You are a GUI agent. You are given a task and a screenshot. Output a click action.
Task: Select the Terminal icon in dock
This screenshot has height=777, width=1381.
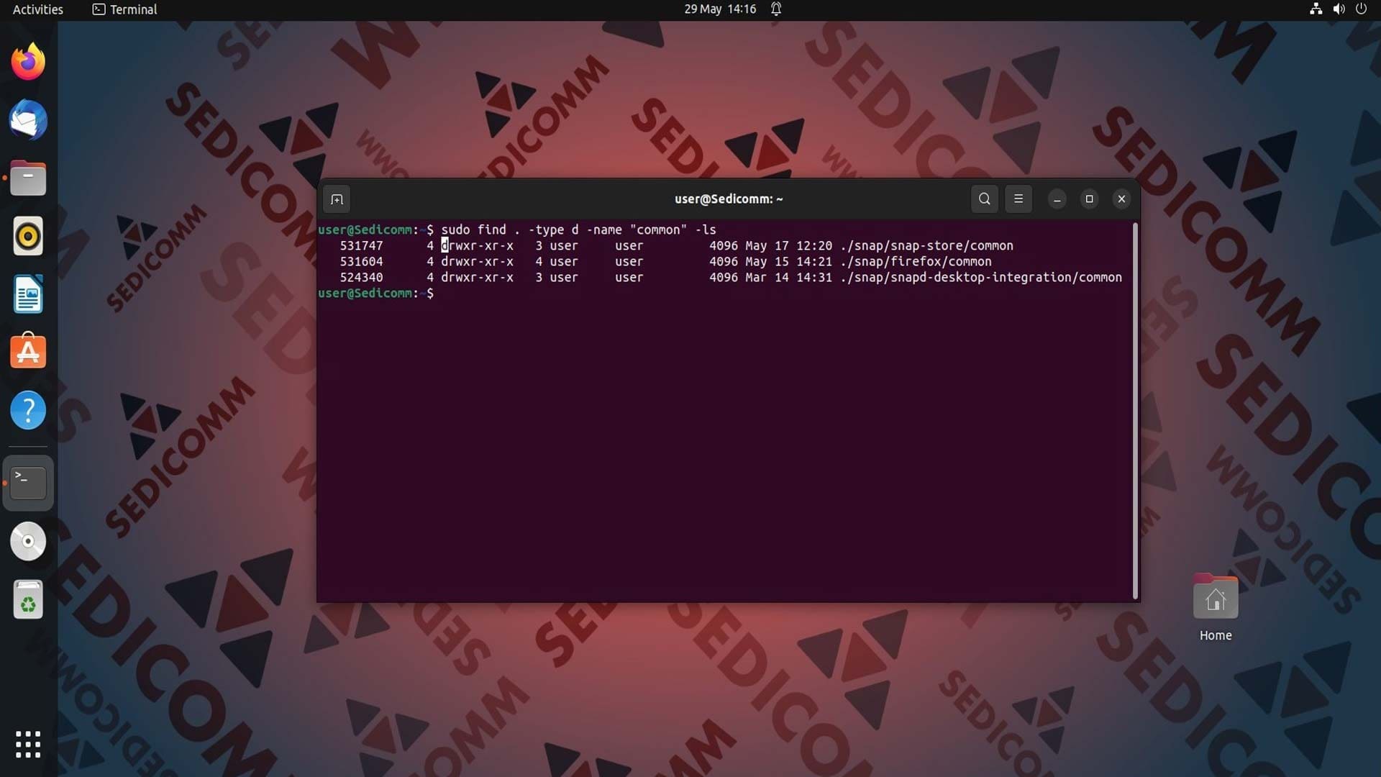[x=28, y=483]
